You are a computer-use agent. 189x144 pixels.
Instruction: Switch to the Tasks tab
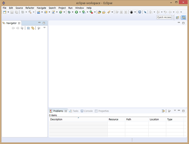click(74, 111)
